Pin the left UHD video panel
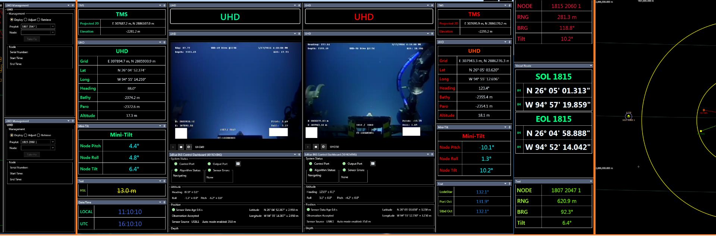 click(x=299, y=34)
